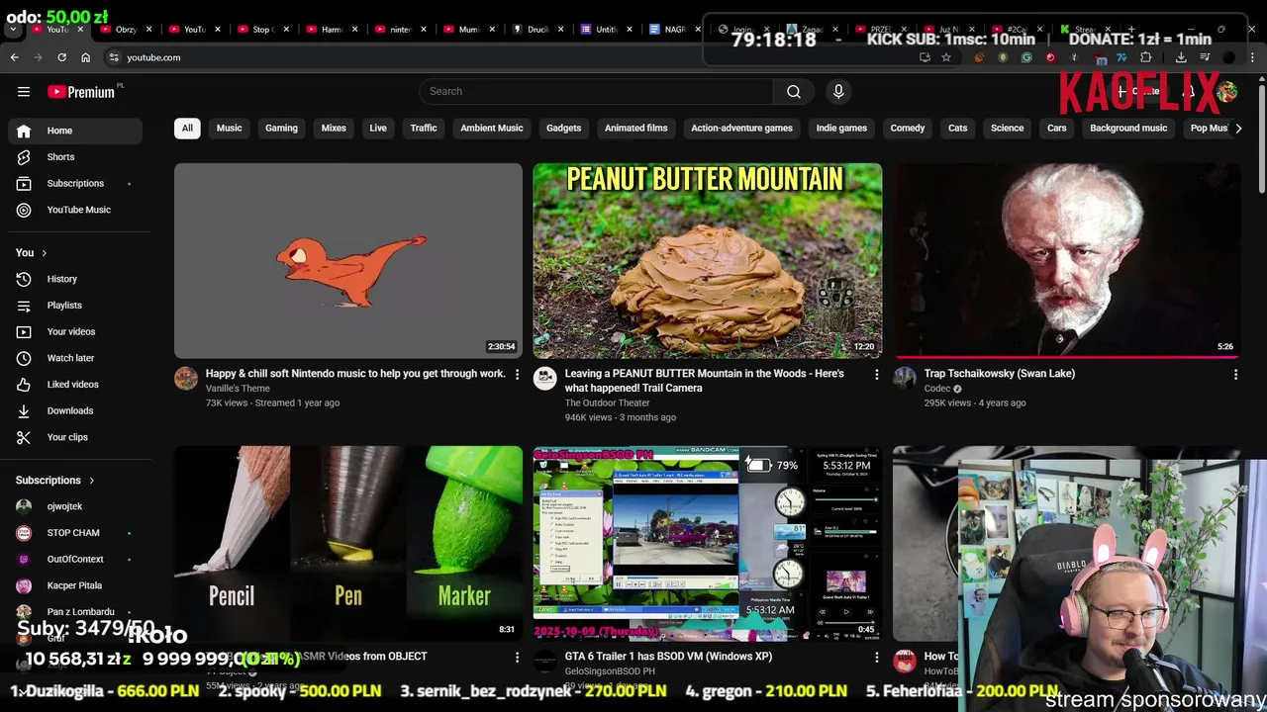Viewport: 1267px width, 712px height.
Task: Open Your videos in the sidebar
Action: [75, 331]
